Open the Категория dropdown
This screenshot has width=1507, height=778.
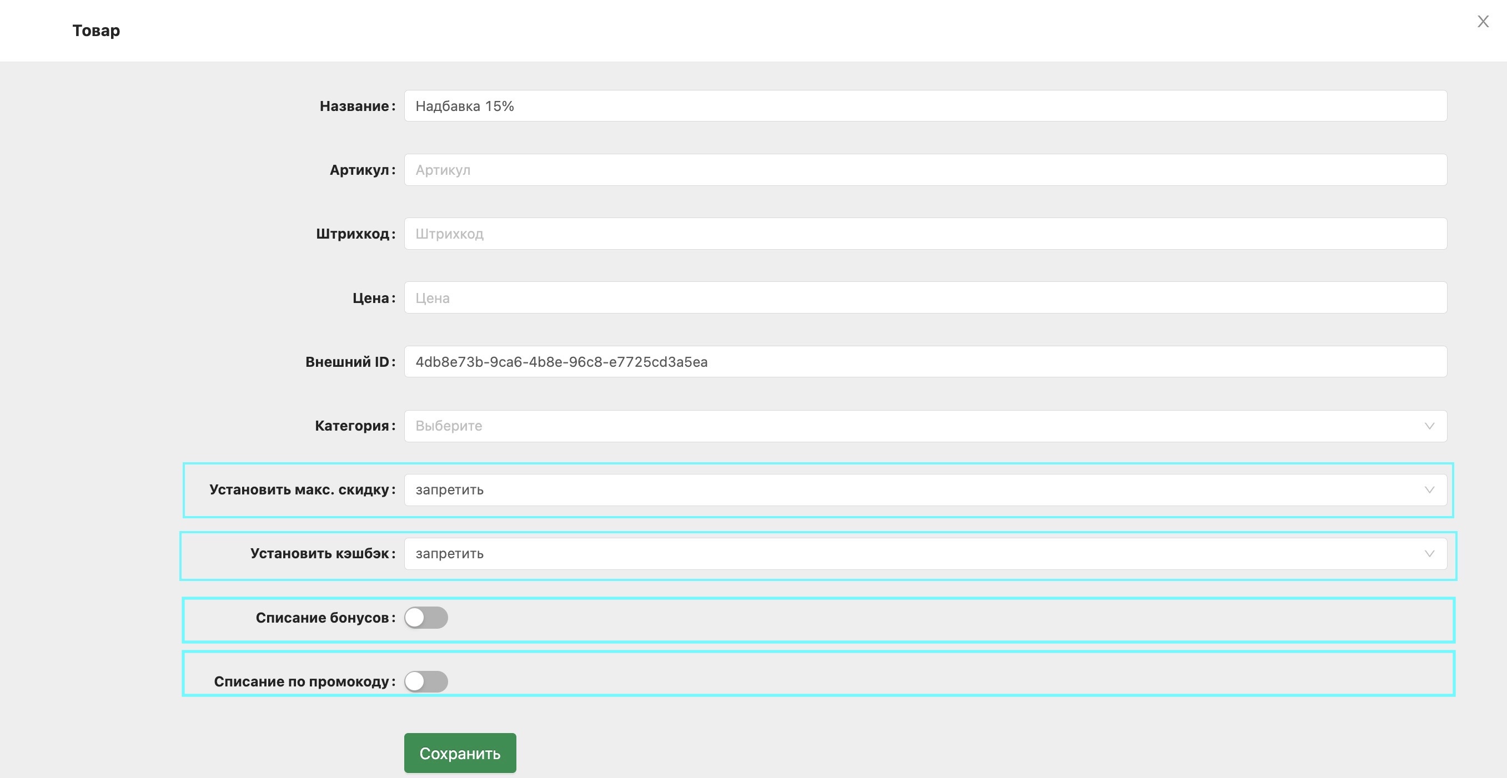(926, 426)
